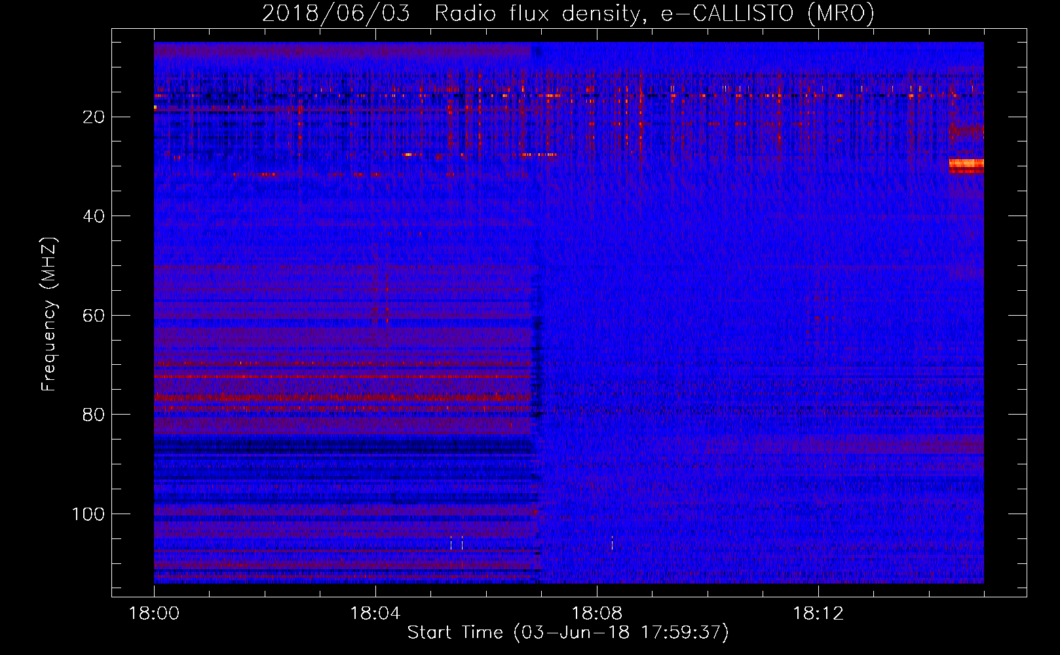
Task: Click the '60' frequency tick label
Action: pyautogui.click(x=94, y=316)
